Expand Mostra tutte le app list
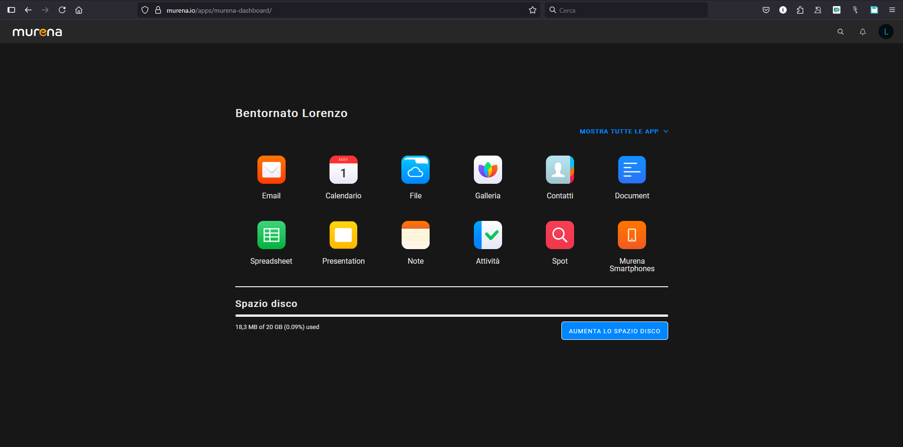Viewport: 903px width, 447px height. click(624, 132)
